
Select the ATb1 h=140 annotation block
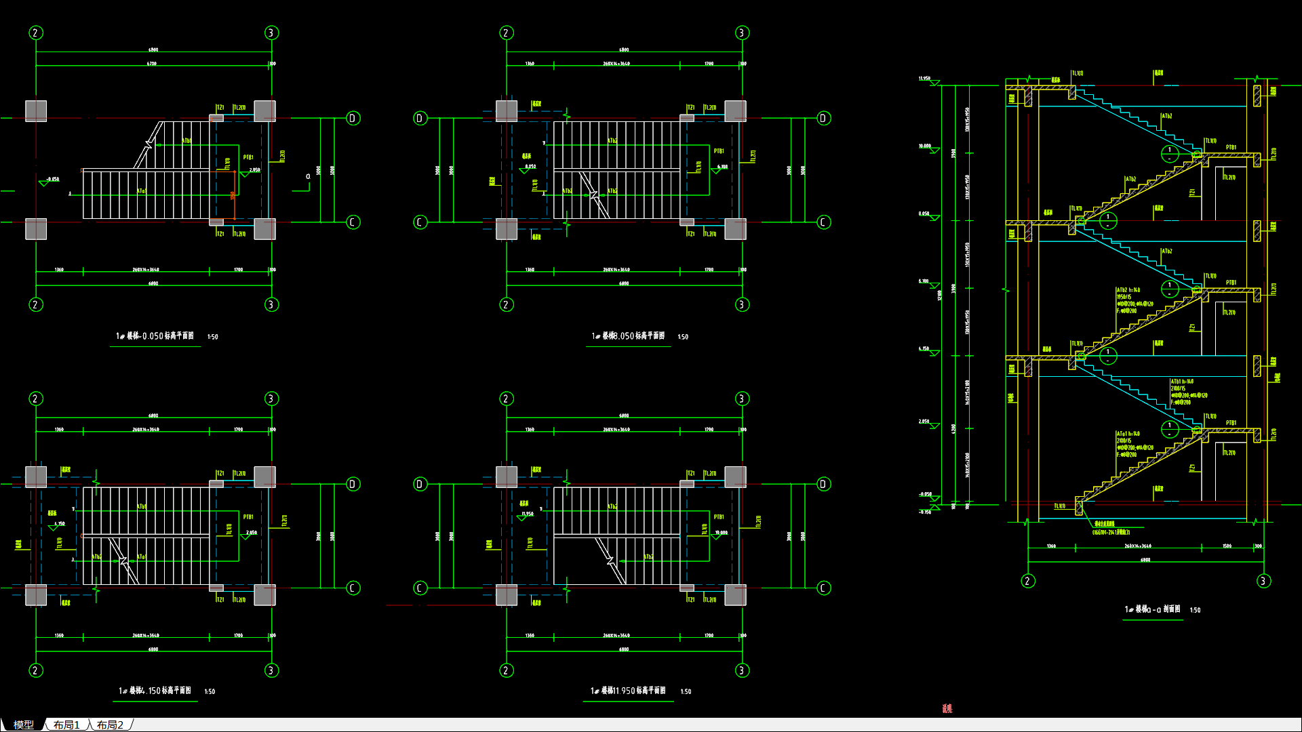1189,392
